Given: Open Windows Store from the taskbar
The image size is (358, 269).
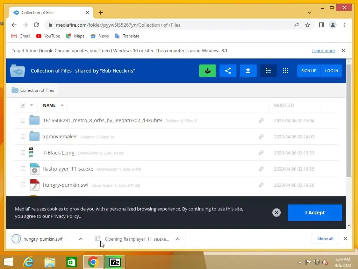Looking at the screenshot, I should (x=71, y=262).
